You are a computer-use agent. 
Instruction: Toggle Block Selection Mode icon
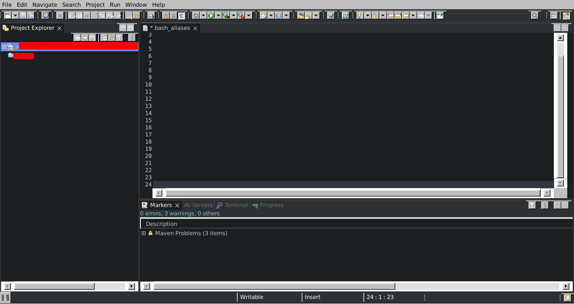[173, 16]
